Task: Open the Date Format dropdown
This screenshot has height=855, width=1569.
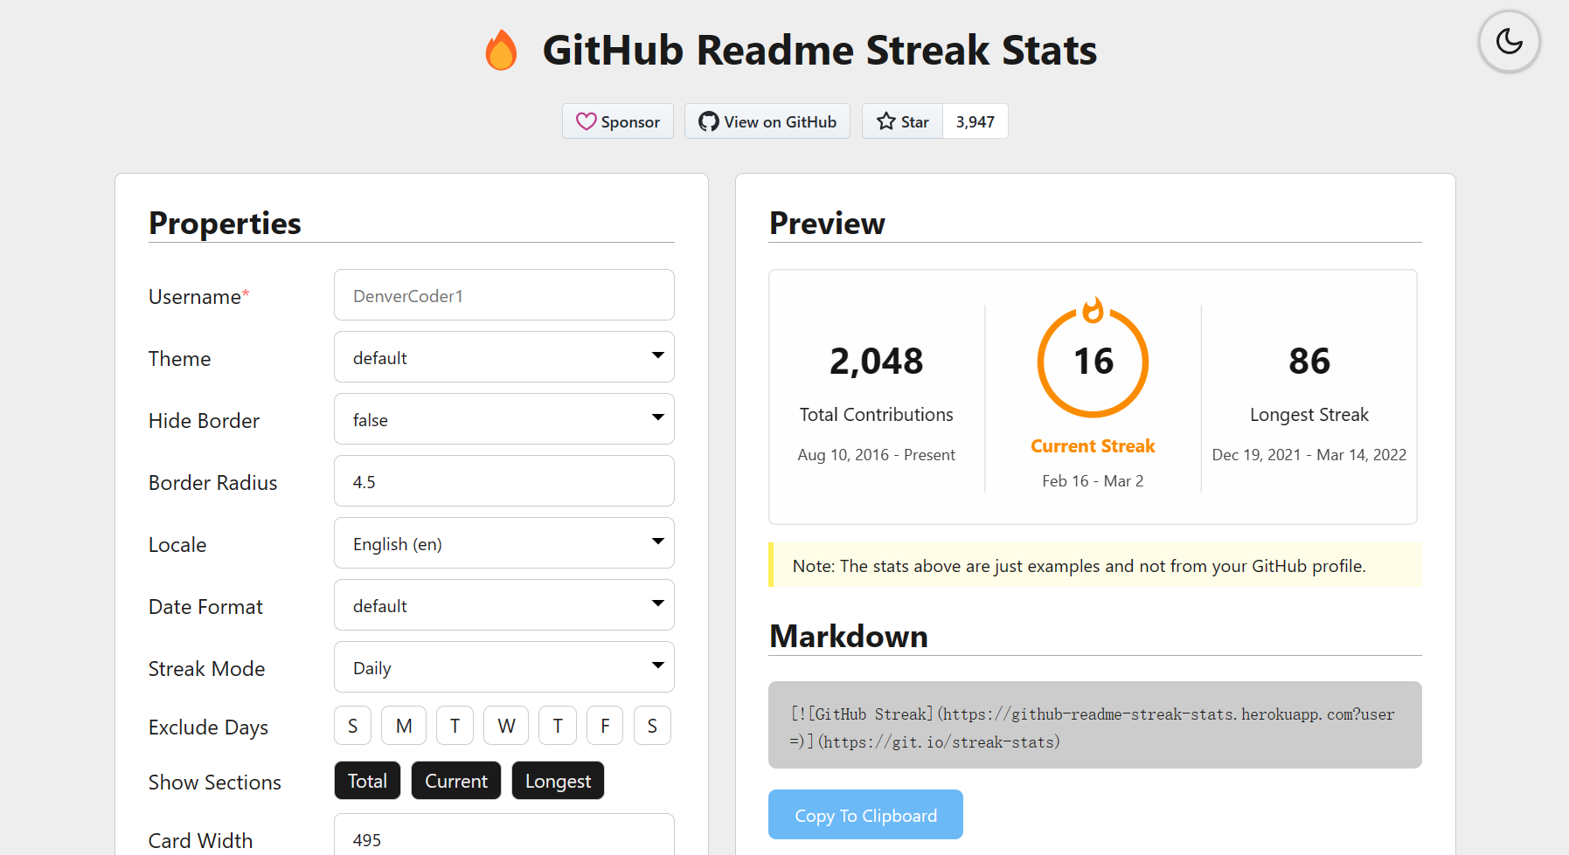Action: (x=504, y=605)
